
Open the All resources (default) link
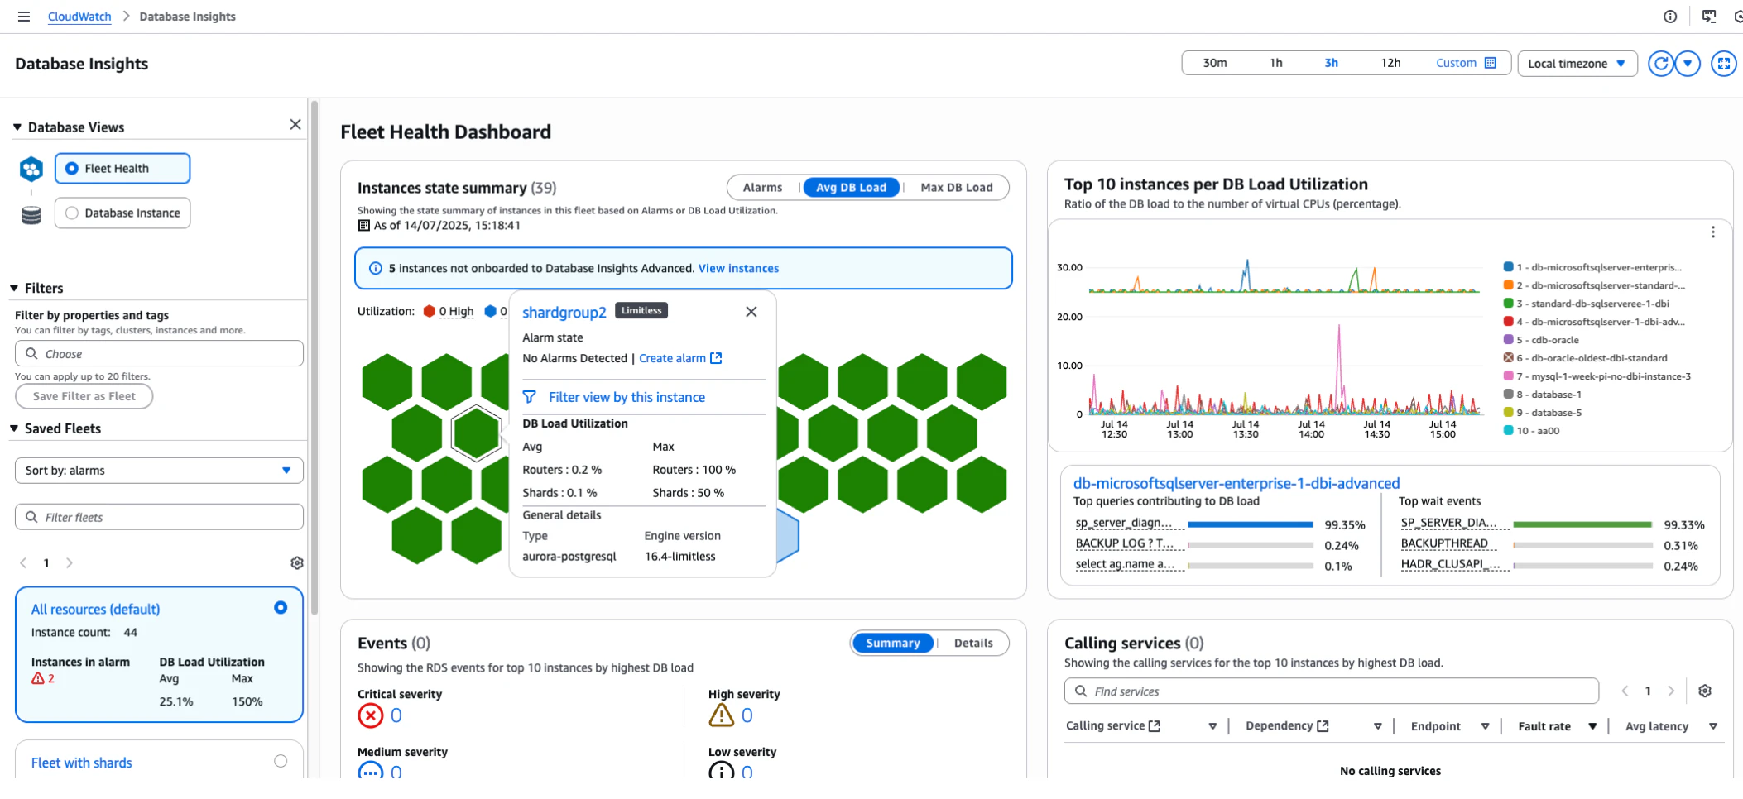click(x=96, y=609)
